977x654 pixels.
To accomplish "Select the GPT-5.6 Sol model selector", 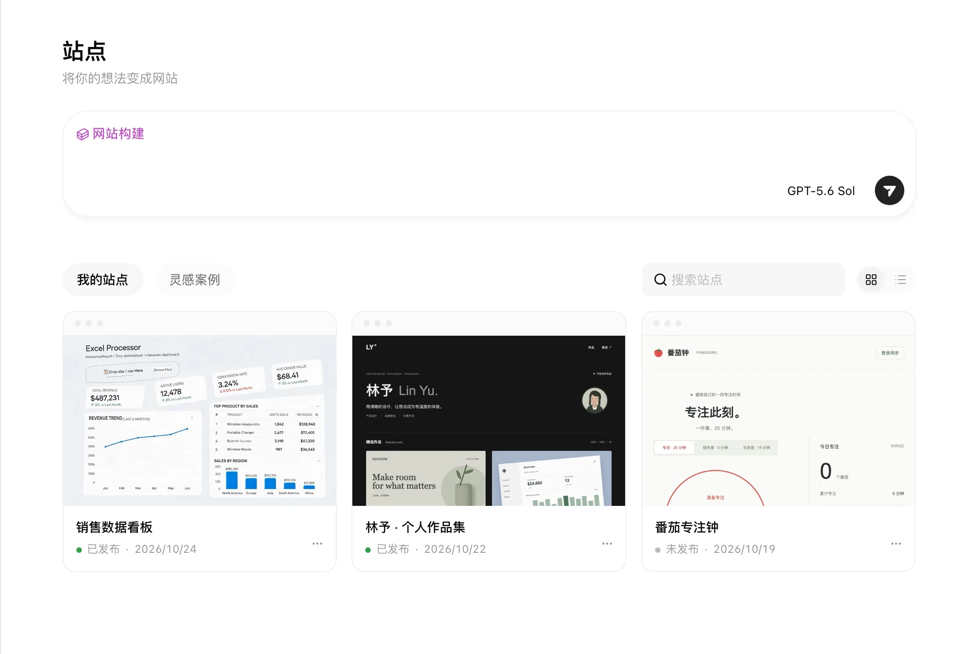I will [x=821, y=191].
